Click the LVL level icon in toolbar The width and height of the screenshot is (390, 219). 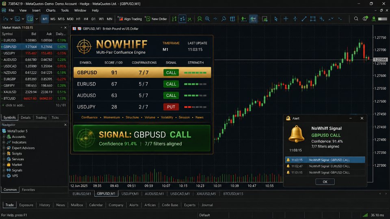[374, 19]
